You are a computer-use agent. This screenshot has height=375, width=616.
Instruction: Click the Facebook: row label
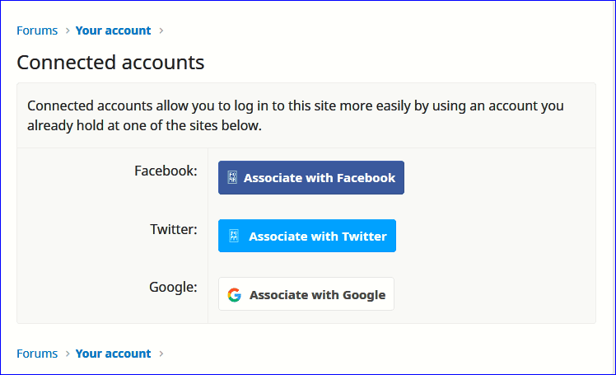[x=166, y=171]
